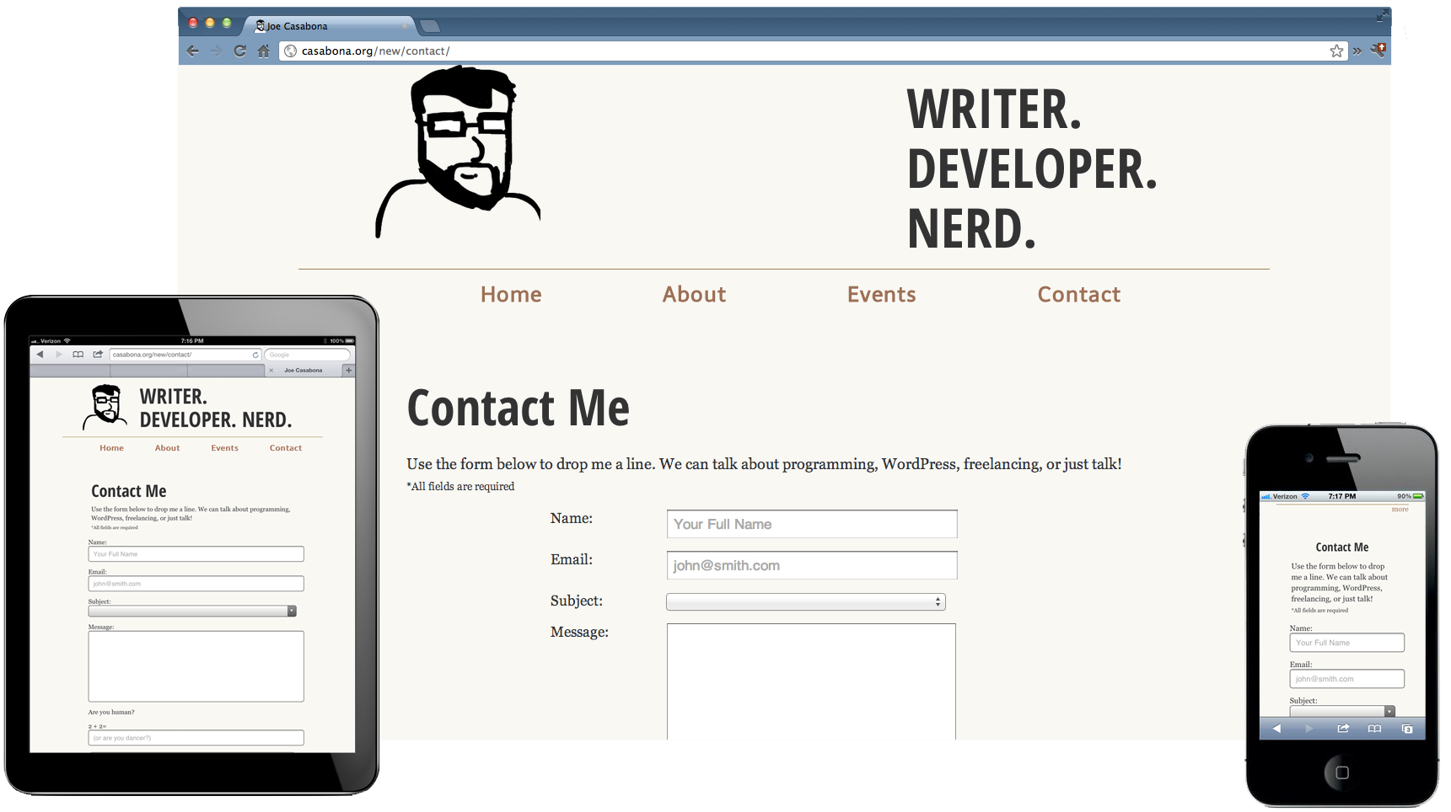Click the "more" link on the iPhone
Viewport: 1451px width, 812px height.
(x=1400, y=510)
